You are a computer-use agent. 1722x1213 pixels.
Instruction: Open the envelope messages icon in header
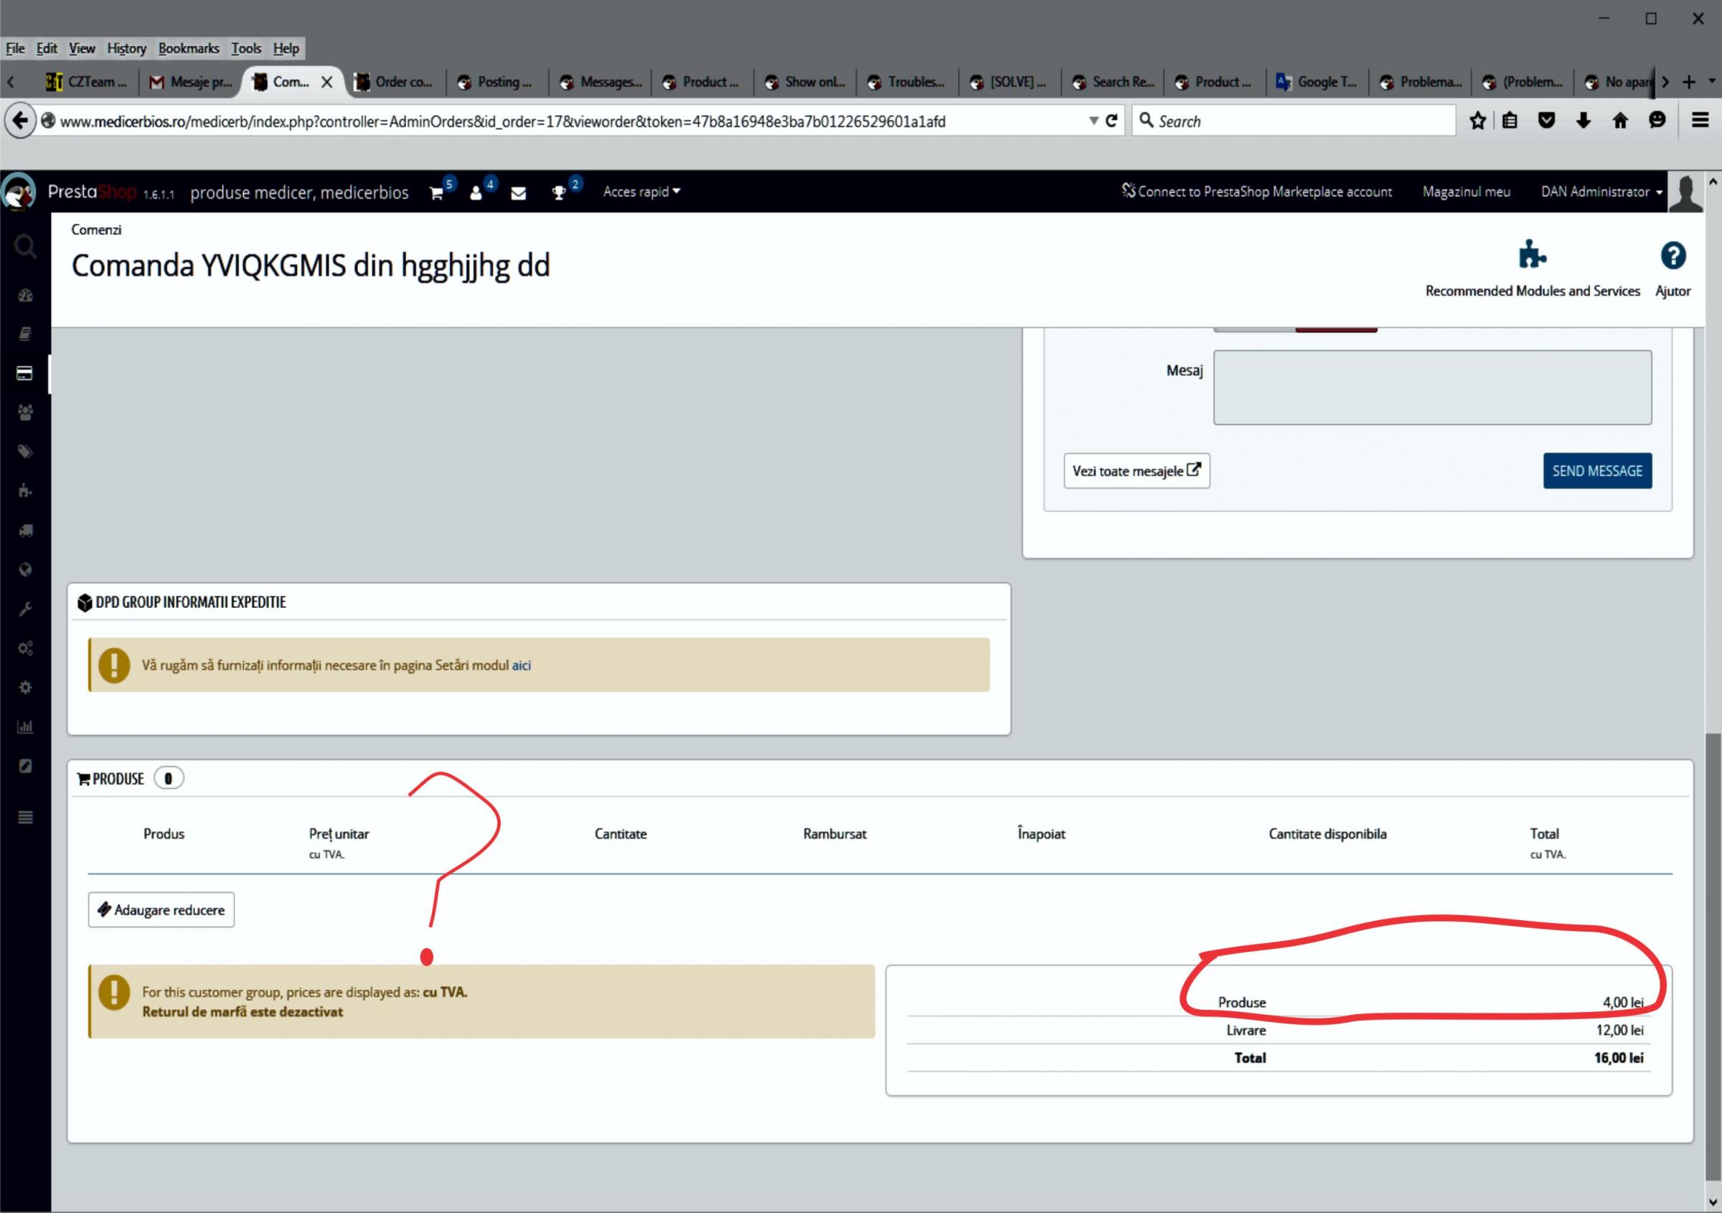pos(518,193)
